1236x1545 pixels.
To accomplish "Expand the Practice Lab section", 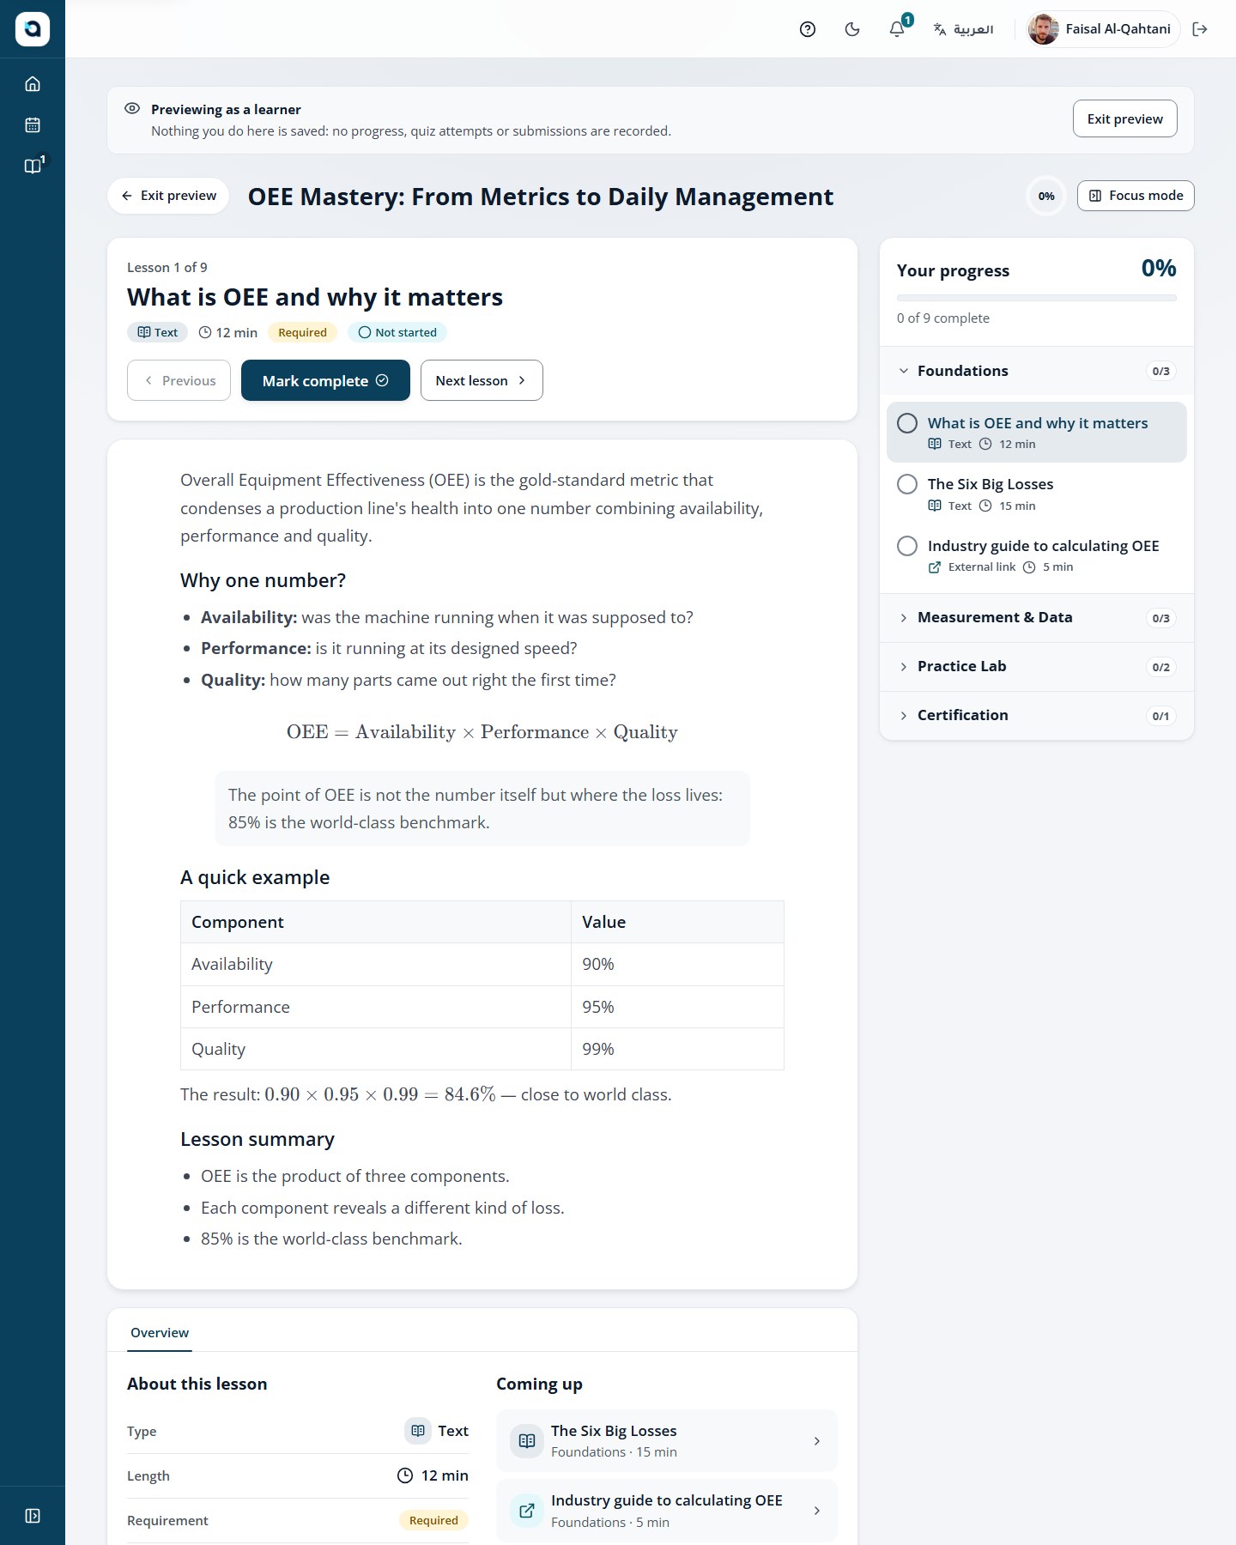I will 1037,667.
